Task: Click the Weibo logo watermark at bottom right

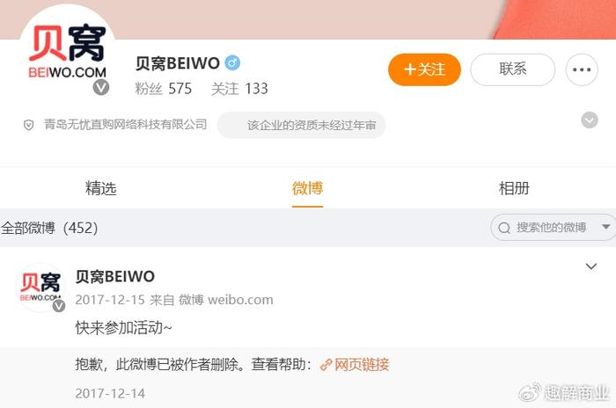Action: click(530, 393)
